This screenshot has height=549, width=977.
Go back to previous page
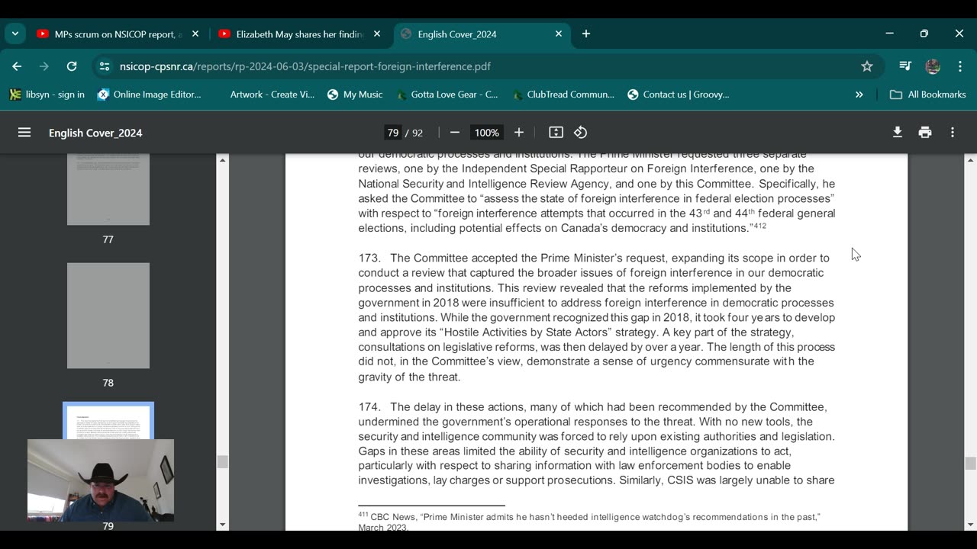pos(17,66)
